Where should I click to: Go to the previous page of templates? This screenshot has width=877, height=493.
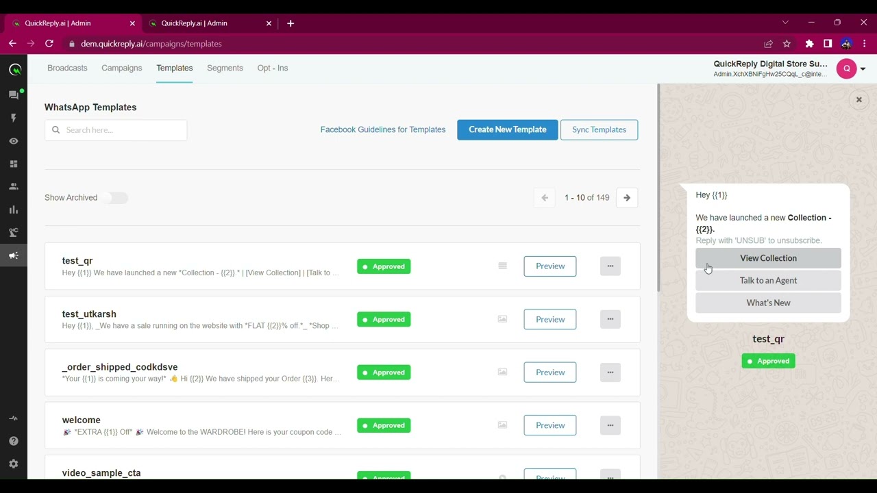pyautogui.click(x=545, y=198)
